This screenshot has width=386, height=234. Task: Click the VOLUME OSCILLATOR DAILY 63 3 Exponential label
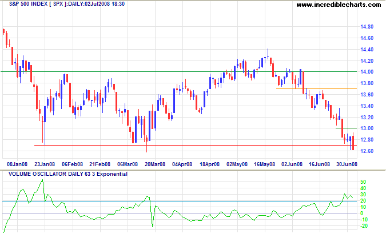pos(68,174)
